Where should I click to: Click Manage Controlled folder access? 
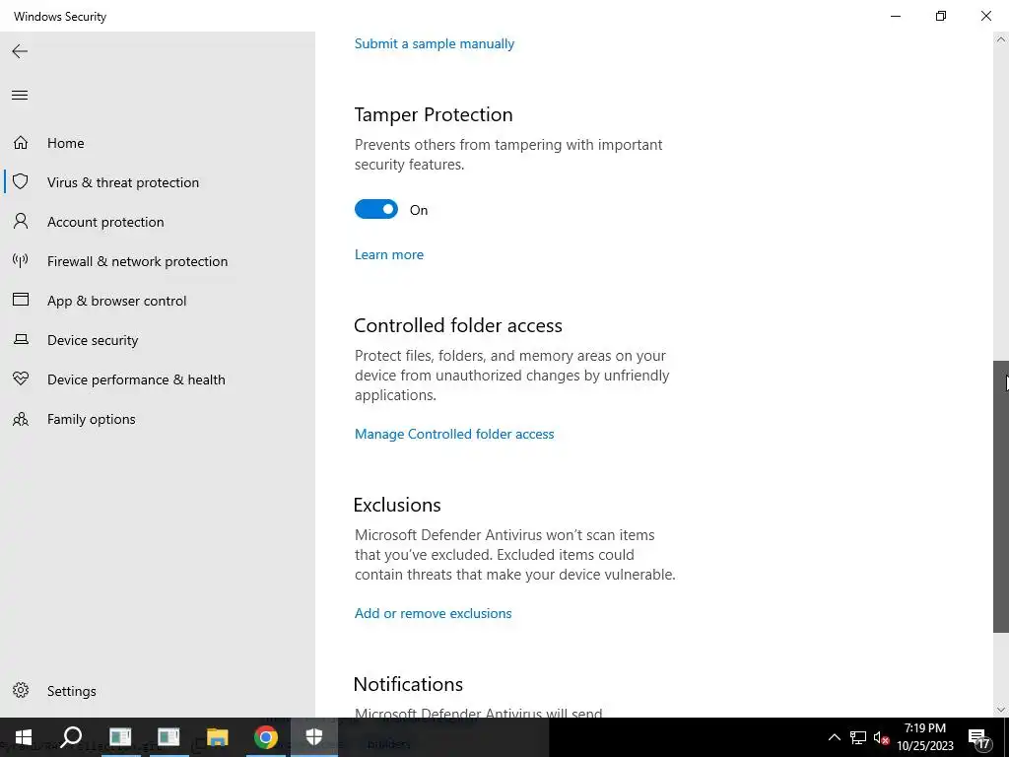[x=454, y=434]
